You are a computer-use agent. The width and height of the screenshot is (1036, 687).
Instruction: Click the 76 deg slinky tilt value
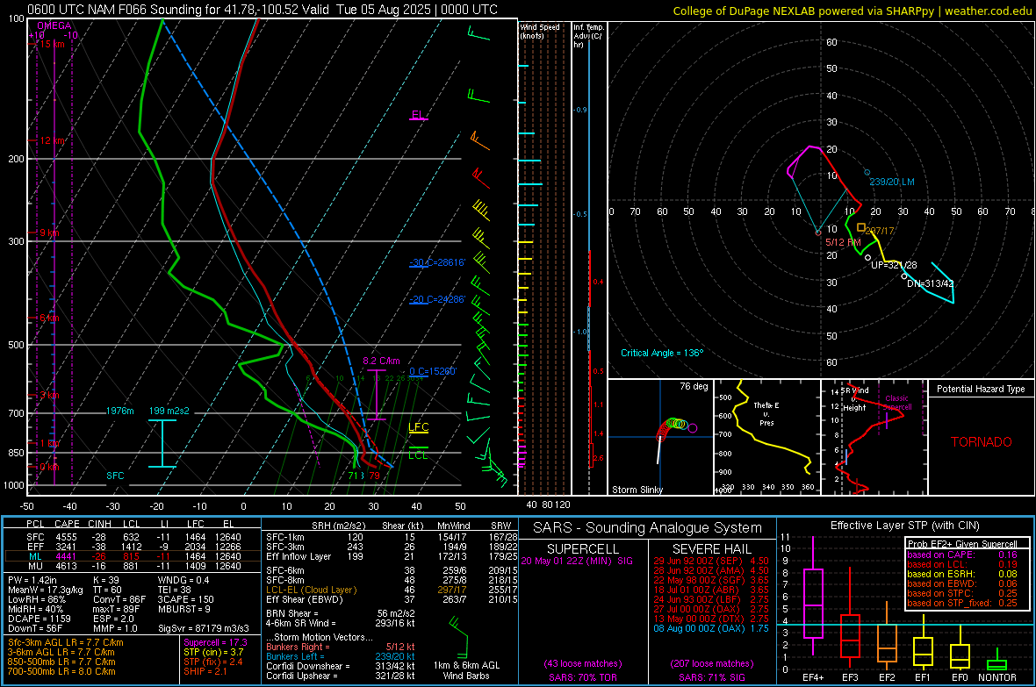click(694, 386)
